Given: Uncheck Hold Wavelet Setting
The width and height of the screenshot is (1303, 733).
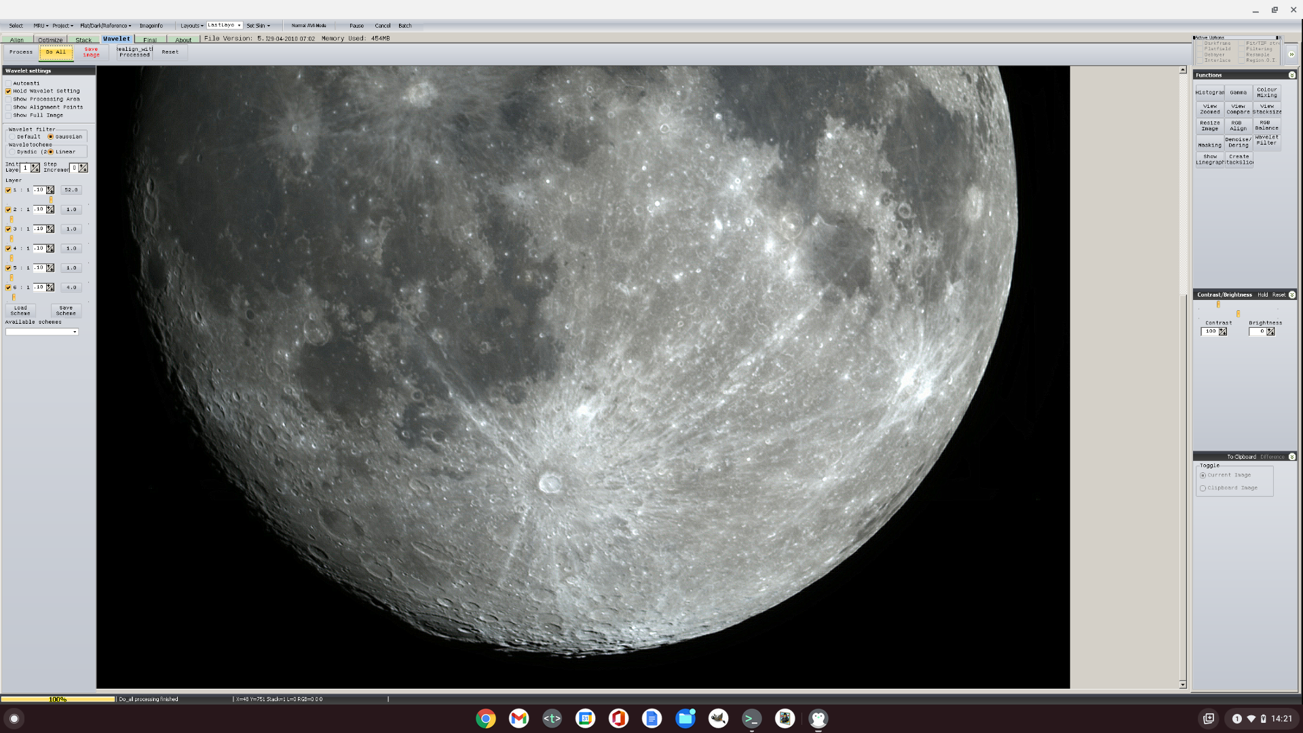Looking at the screenshot, I should (9, 91).
